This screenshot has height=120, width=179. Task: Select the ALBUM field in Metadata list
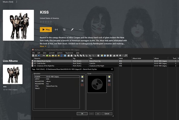(57, 77)
